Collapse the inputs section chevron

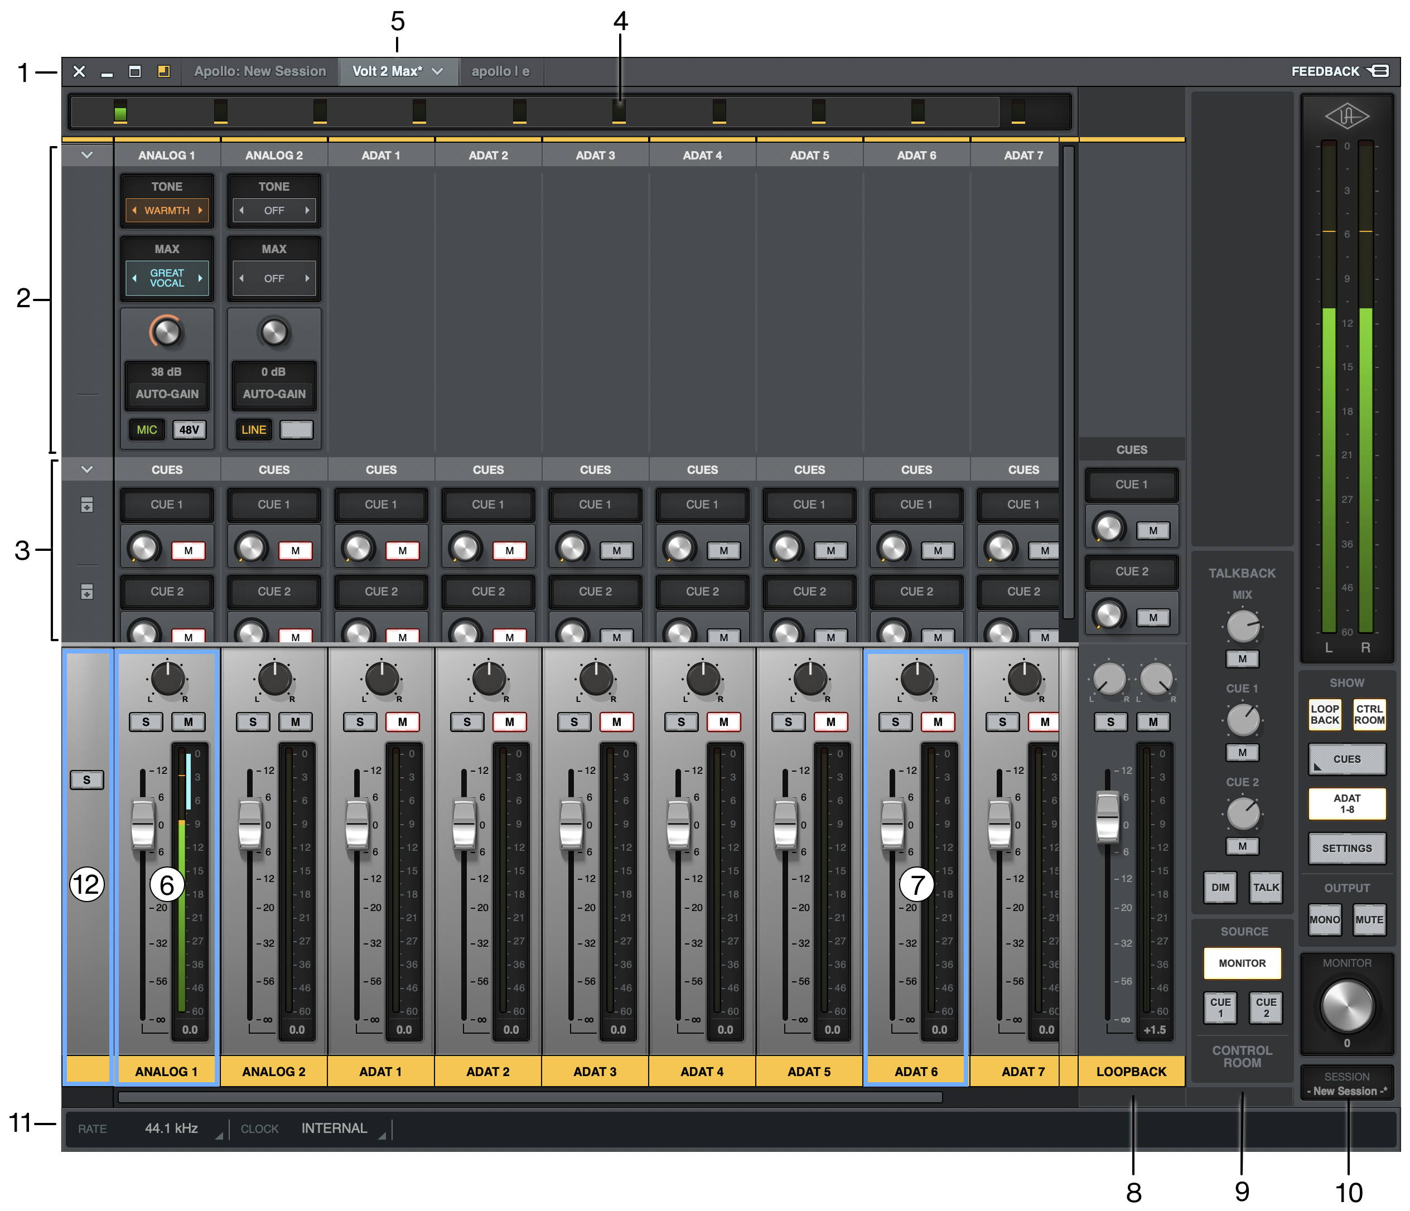point(87,155)
